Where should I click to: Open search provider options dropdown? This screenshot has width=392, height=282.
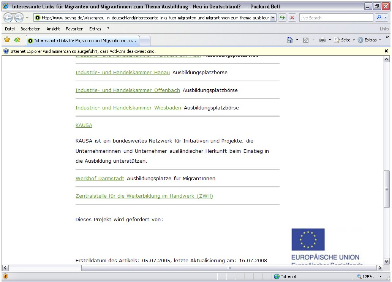[386, 17]
